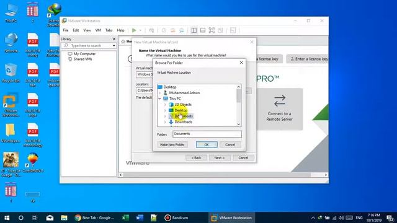The width and height of the screenshot is (397, 223).
Task: Close the Browse For Folder dialog
Action: coord(241,63)
